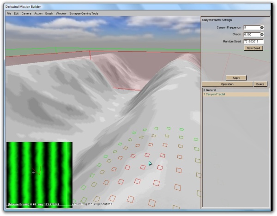
Task: Open the File menu
Action: [9, 13]
